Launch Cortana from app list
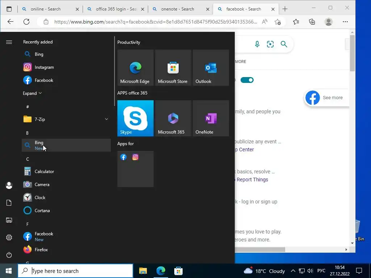371x278 pixels. (66, 210)
